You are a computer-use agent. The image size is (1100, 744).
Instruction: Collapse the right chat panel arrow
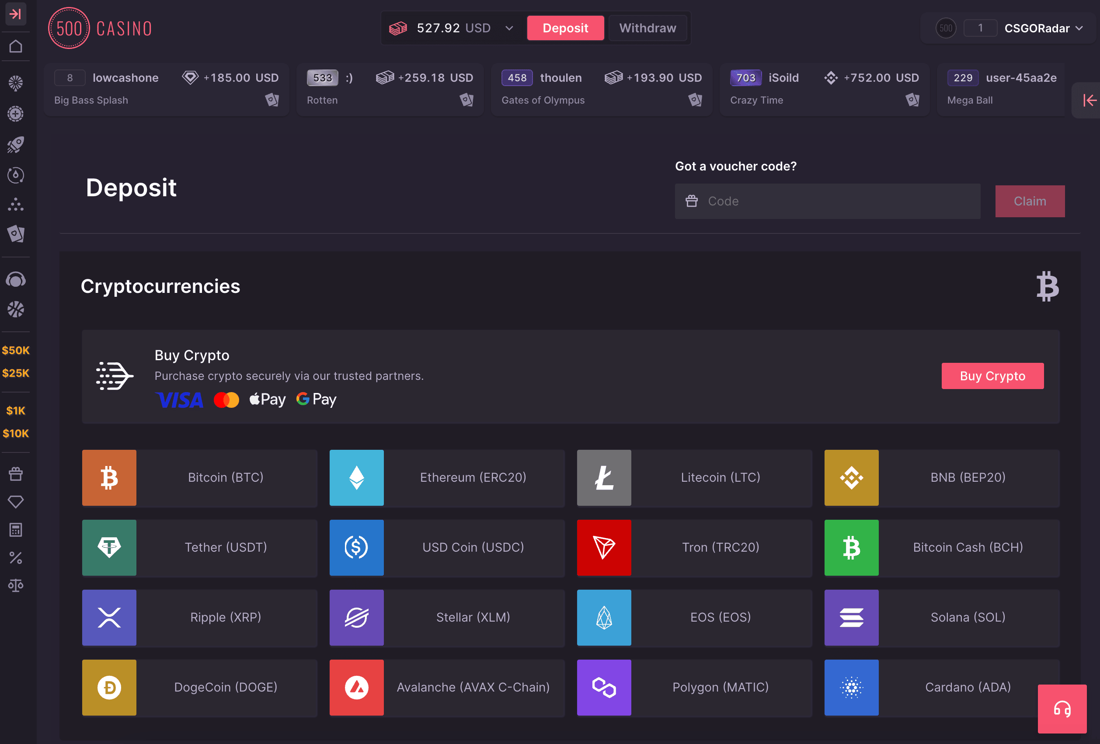tap(1089, 100)
